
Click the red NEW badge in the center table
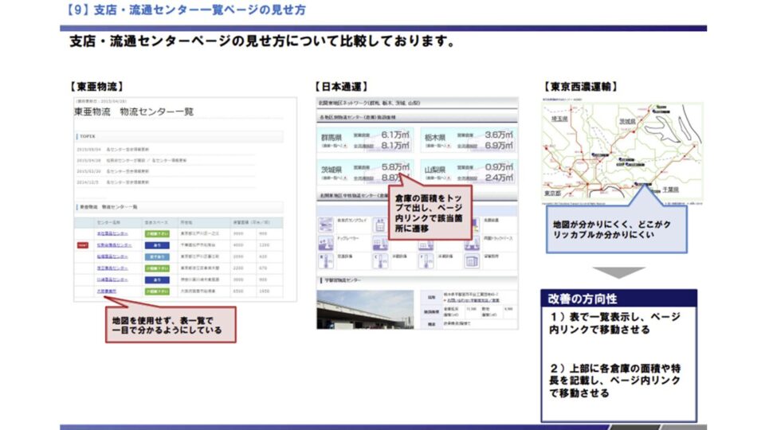pos(82,245)
